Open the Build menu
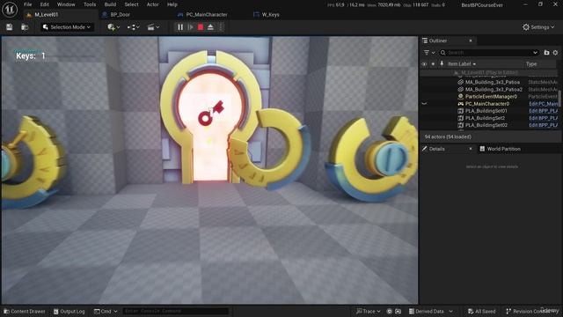 (x=110, y=4)
